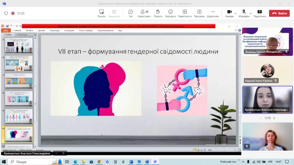294x165 pixels.
Task: Open the Програми apps panel
Action: click(x=199, y=13)
